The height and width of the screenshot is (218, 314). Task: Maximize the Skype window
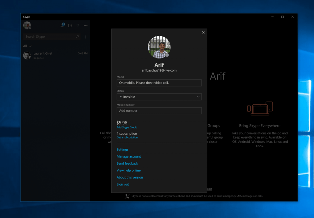coord(282,17)
